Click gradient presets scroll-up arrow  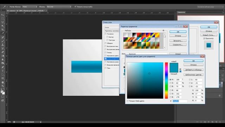[x=165, y=34]
